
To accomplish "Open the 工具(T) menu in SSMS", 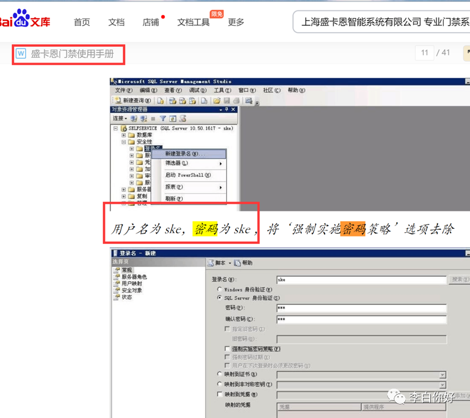I will [222, 90].
